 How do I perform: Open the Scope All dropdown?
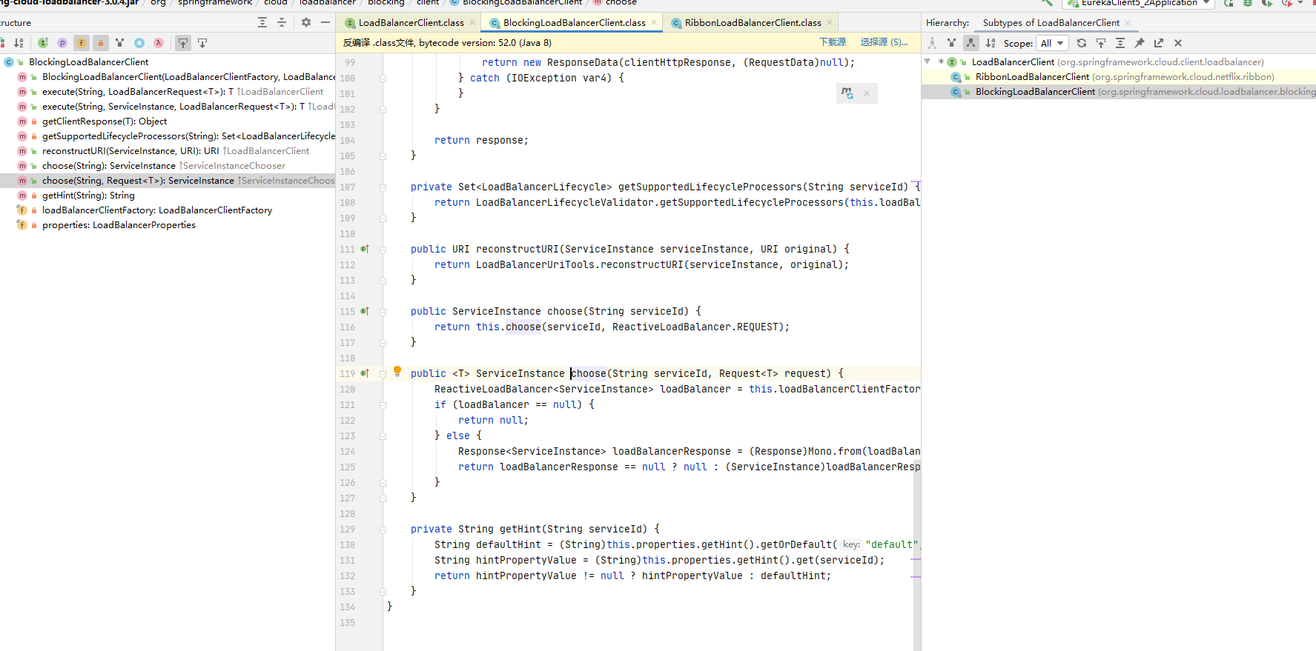(1052, 43)
